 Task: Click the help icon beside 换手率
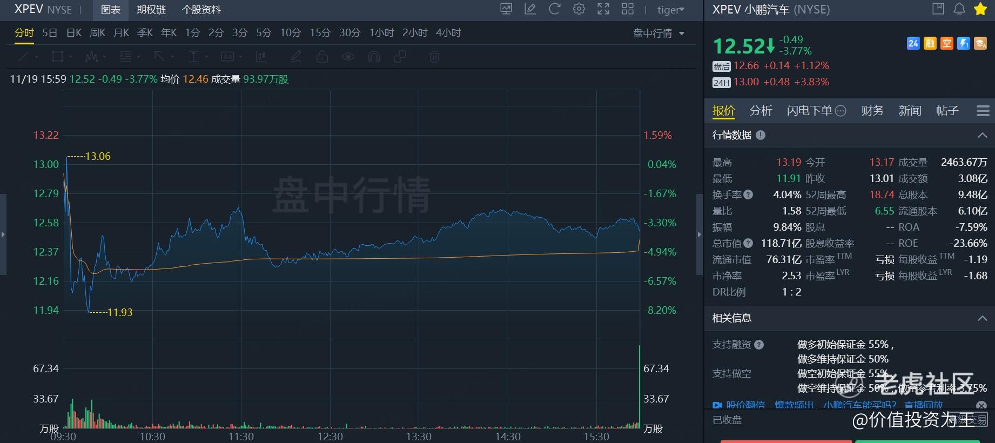748,194
